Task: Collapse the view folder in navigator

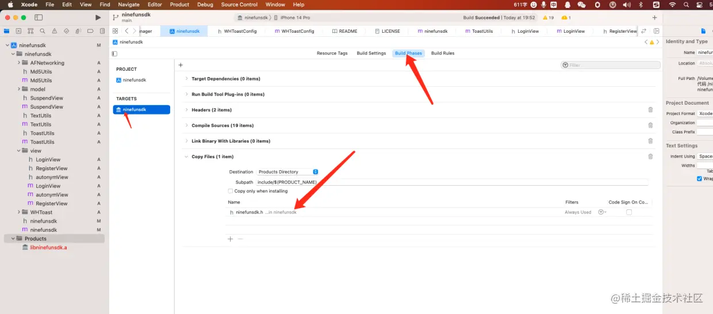Action: (x=18, y=151)
